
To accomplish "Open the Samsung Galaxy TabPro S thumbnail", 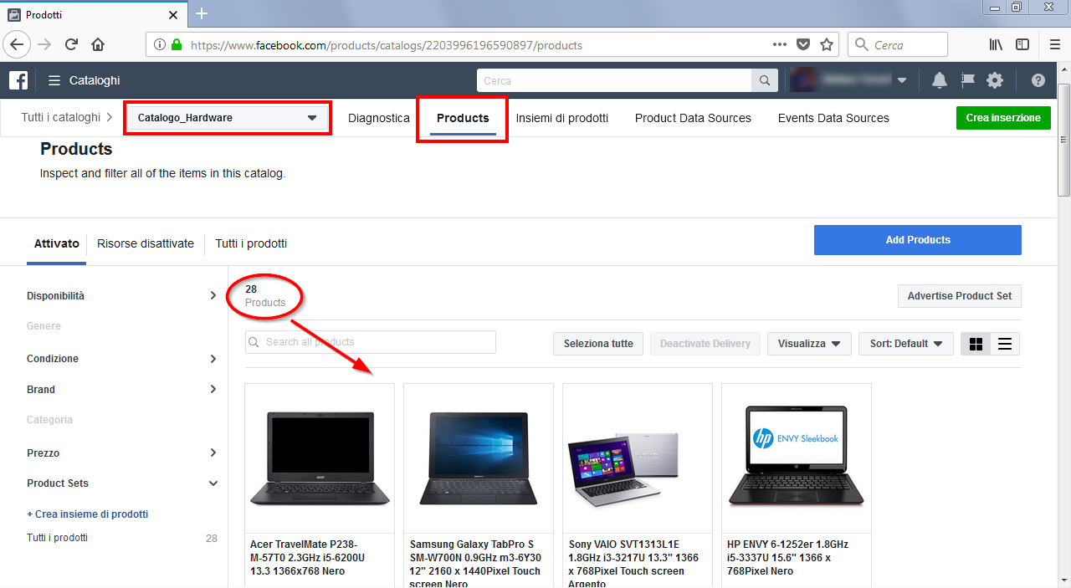I will click(479, 458).
